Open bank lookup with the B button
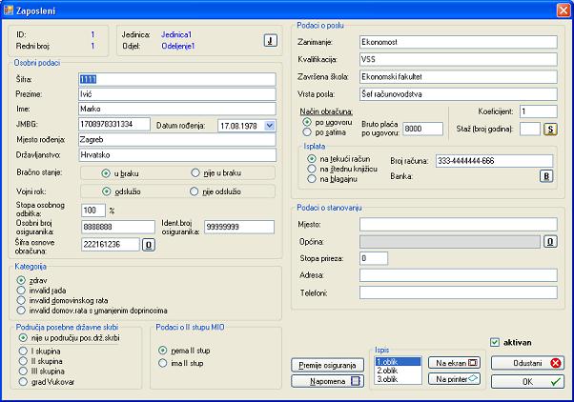 click(x=546, y=176)
